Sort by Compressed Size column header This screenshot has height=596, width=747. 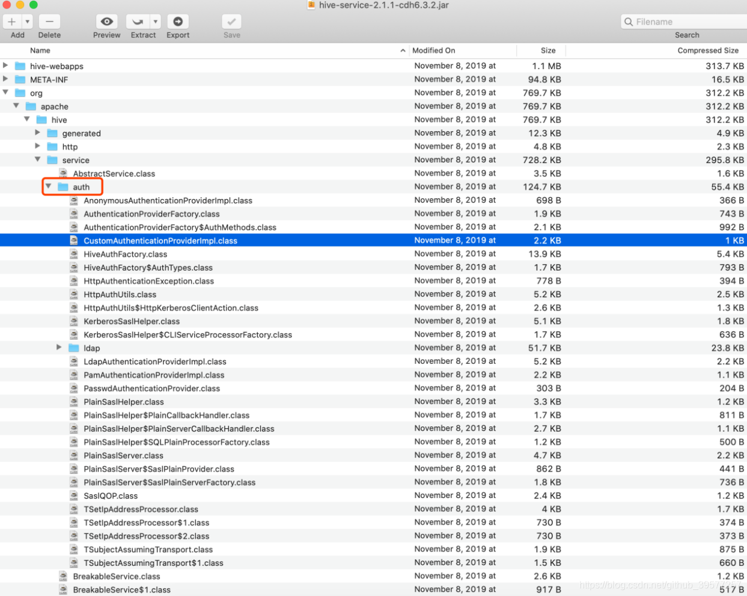point(708,51)
